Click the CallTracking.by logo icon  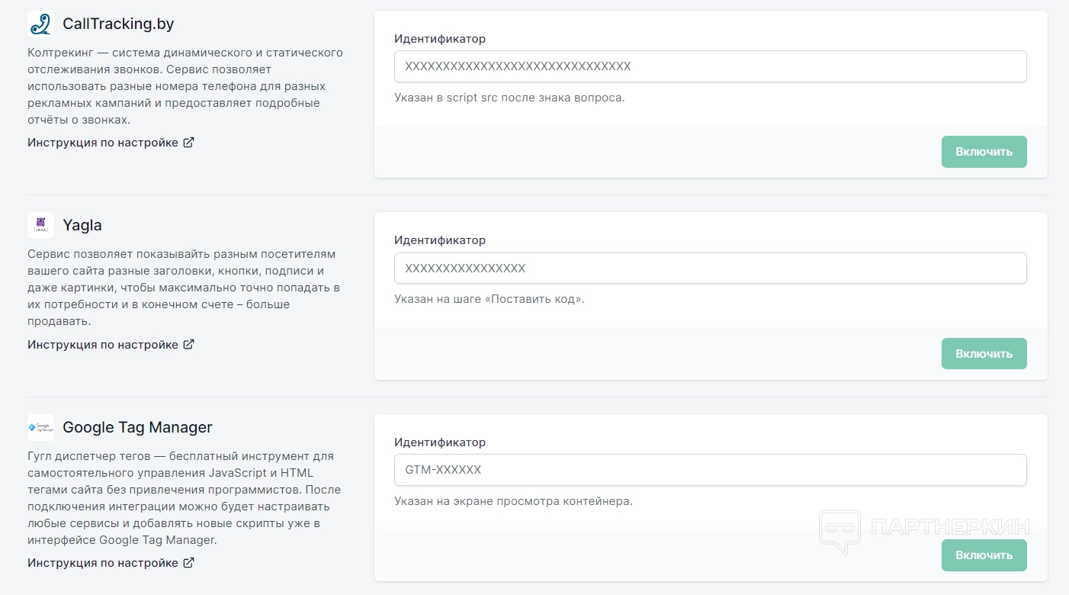[40, 24]
